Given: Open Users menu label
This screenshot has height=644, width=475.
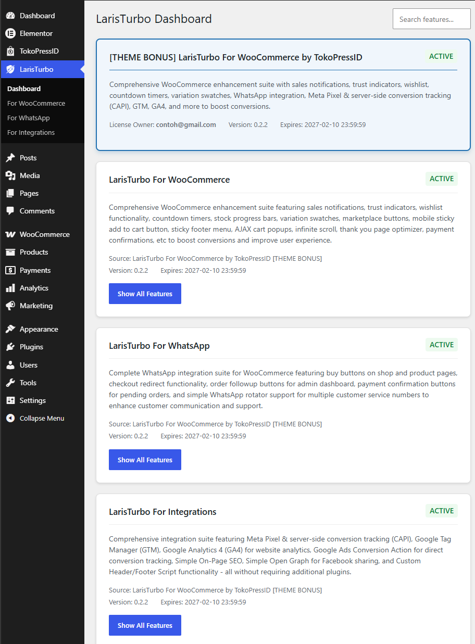Looking at the screenshot, I should pos(29,365).
